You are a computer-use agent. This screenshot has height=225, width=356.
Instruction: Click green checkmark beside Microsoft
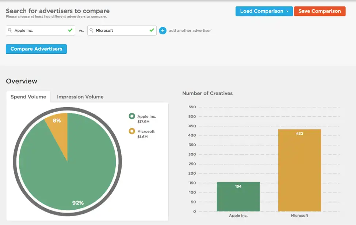152,30
